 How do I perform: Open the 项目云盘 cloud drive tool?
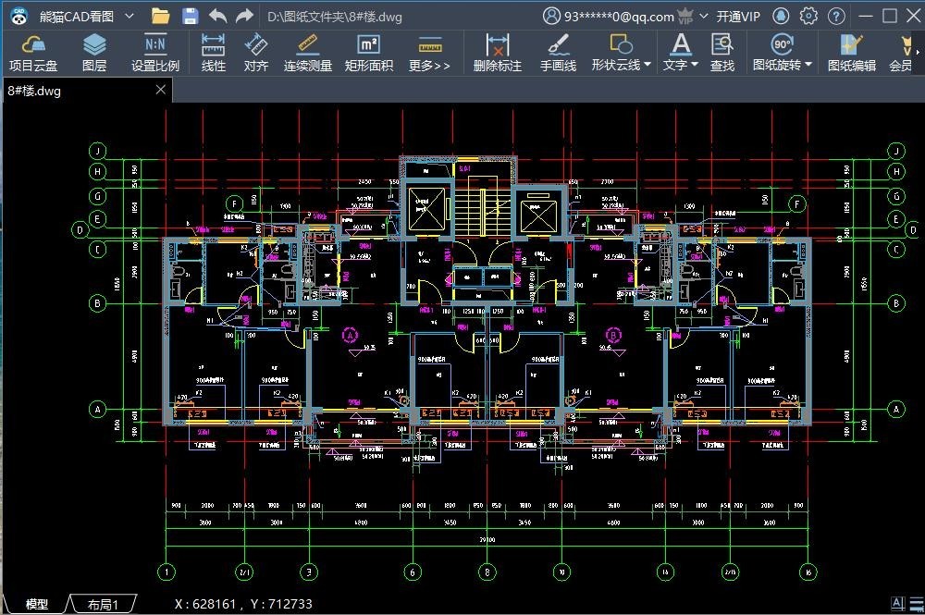click(x=32, y=53)
